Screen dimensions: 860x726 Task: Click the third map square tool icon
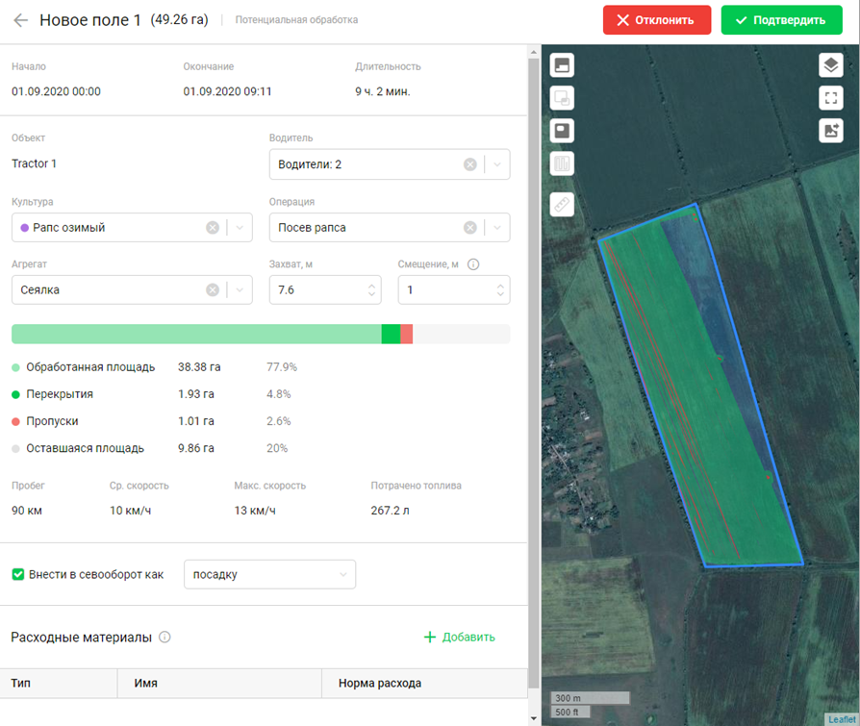point(562,131)
